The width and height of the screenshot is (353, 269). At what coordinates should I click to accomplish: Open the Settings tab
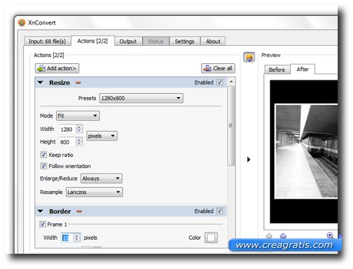tap(184, 41)
